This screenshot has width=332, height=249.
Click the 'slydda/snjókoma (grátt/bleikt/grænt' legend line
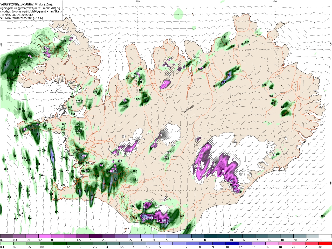tap(31, 11)
